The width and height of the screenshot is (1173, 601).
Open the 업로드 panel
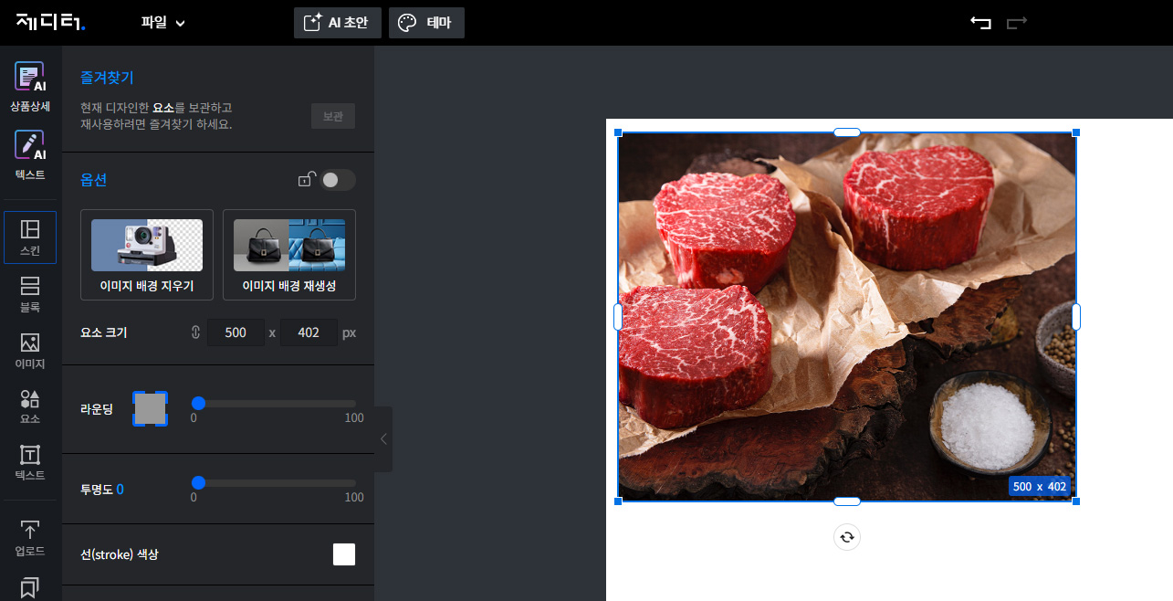[x=29, y=538]
